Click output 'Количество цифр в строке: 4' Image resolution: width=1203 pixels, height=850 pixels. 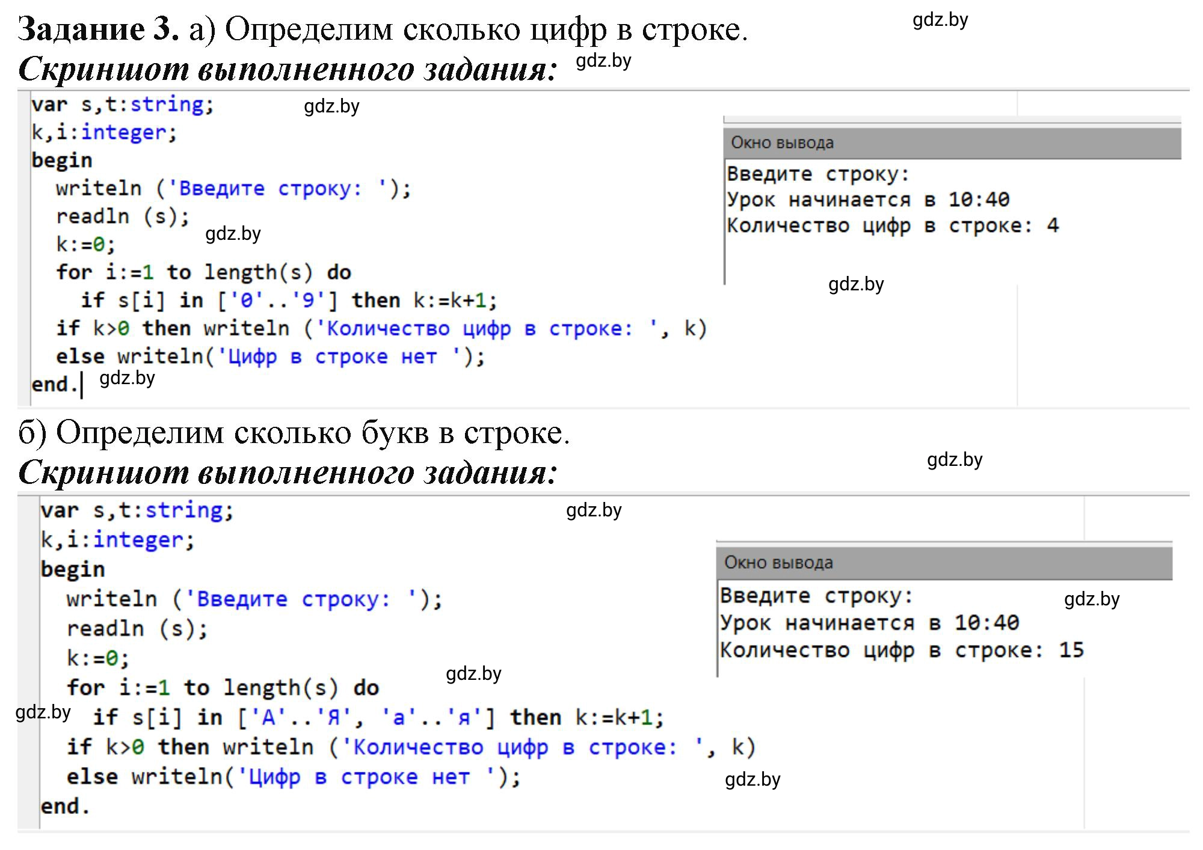tap(893, 226)
